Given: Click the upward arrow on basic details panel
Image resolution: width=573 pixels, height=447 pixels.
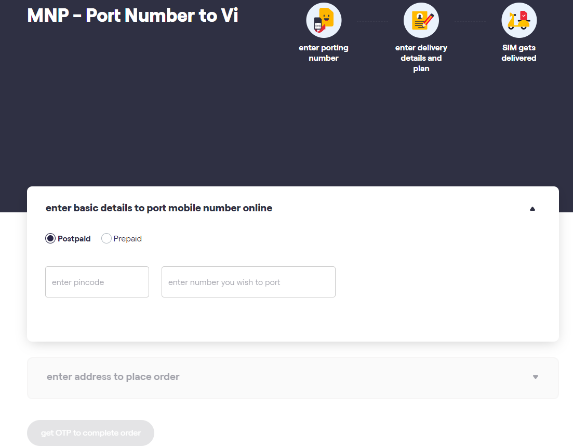Looking at the screenshot, I should (532, 208).
